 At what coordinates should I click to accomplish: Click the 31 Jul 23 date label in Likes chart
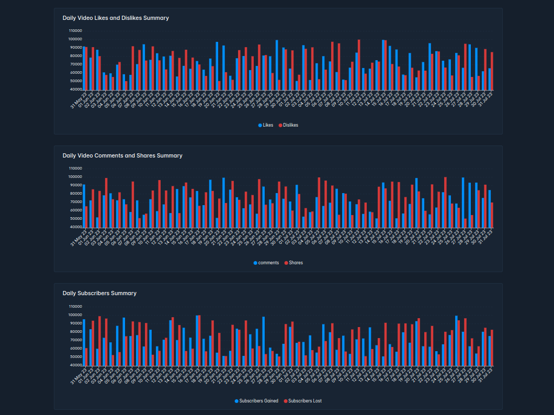[485, 99]
